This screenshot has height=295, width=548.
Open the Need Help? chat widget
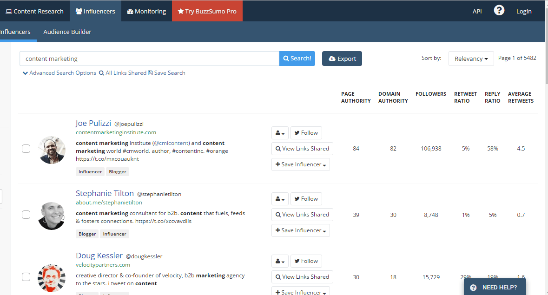[x=495, y=287]
